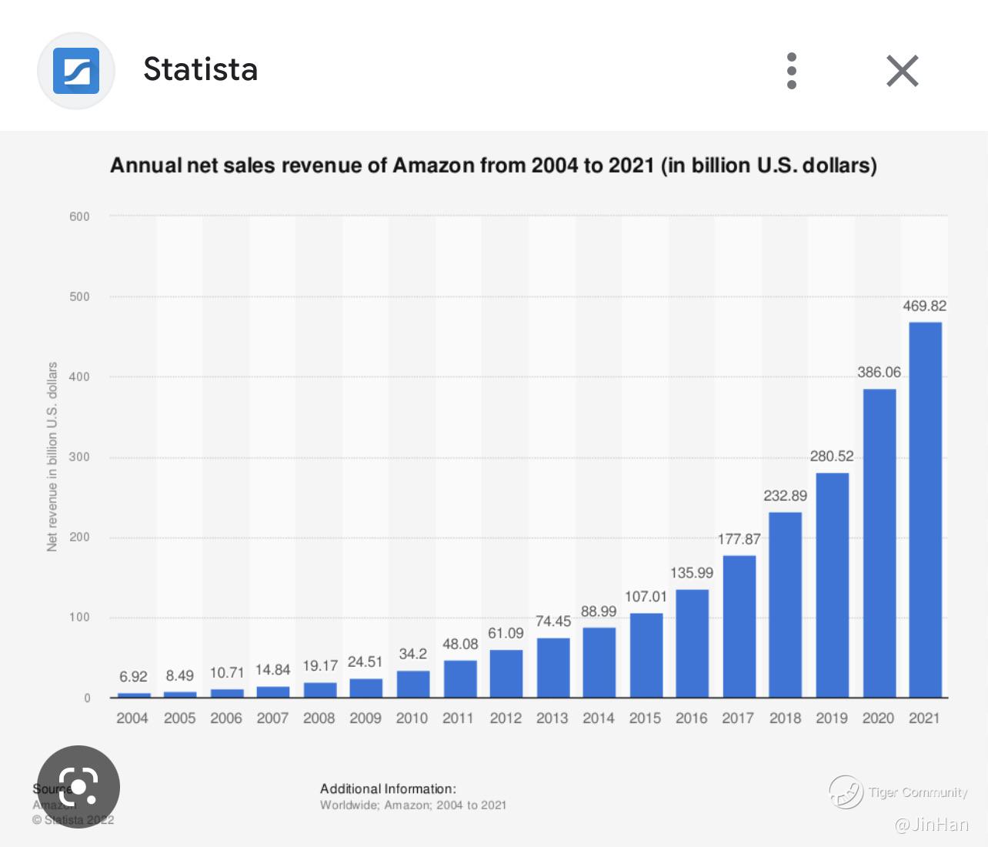Click the 2011 x-axis year label
Screen dimensions: 988x847
[458, 718]
